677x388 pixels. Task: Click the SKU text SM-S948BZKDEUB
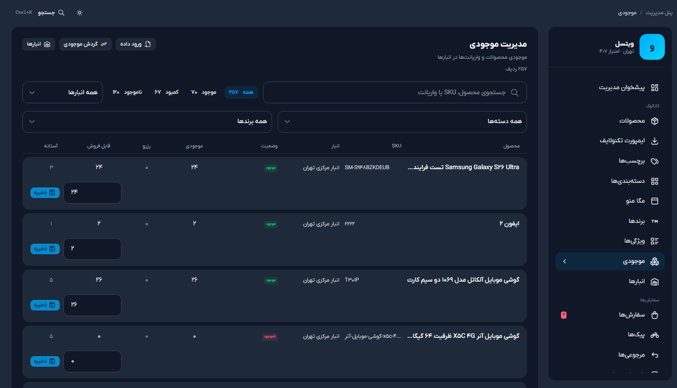[367, 167]
